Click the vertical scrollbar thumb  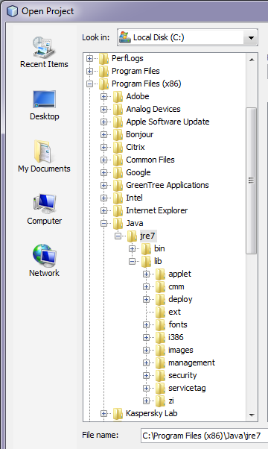coord(252,180)
